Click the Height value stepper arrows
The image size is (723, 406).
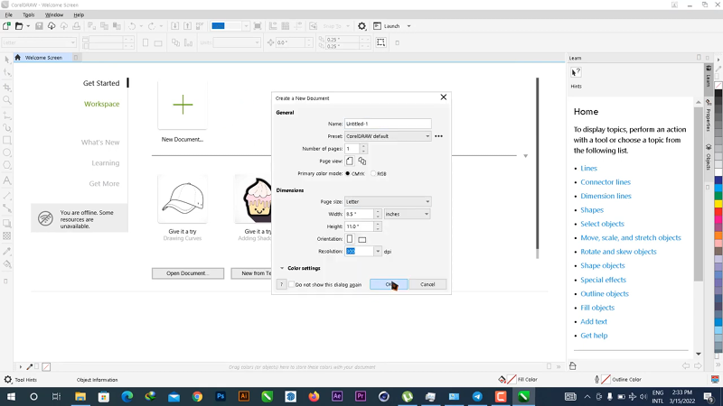378,226
